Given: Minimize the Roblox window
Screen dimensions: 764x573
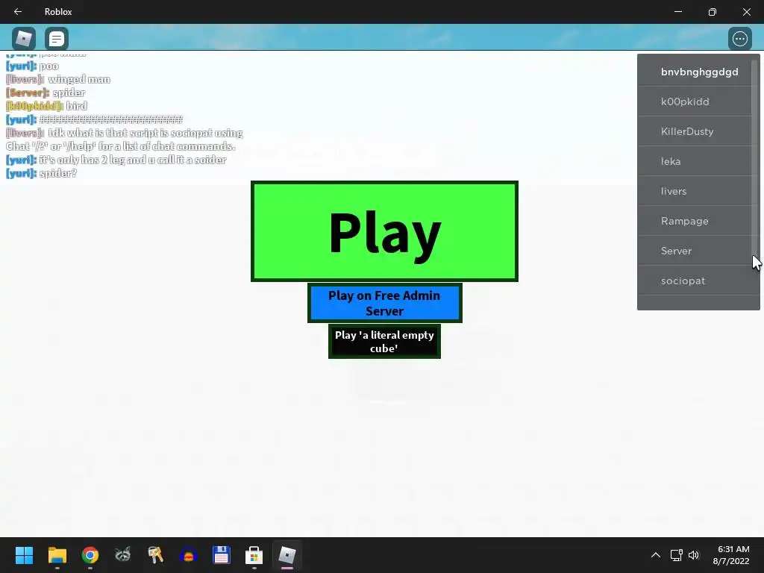Looking at the screenshot, I should (678, 12).
